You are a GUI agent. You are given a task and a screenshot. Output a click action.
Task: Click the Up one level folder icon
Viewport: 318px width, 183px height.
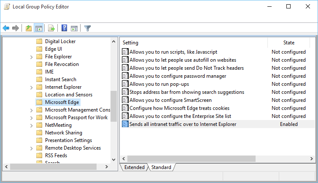pyautogui.click(x=29, y=28)
